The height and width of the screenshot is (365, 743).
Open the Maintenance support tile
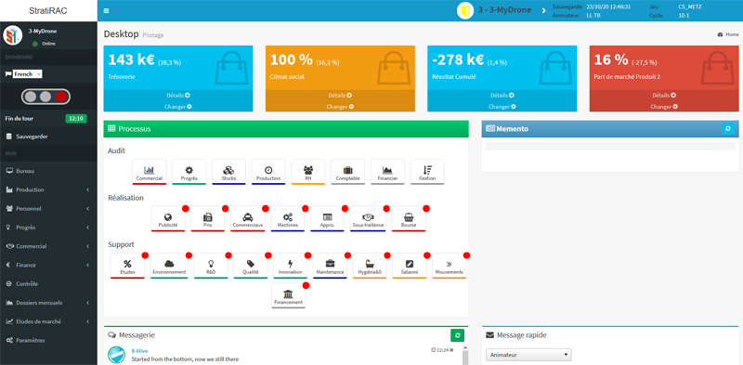click(x=332, y=266)
